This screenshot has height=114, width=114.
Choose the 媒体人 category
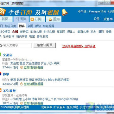(71, 32)
